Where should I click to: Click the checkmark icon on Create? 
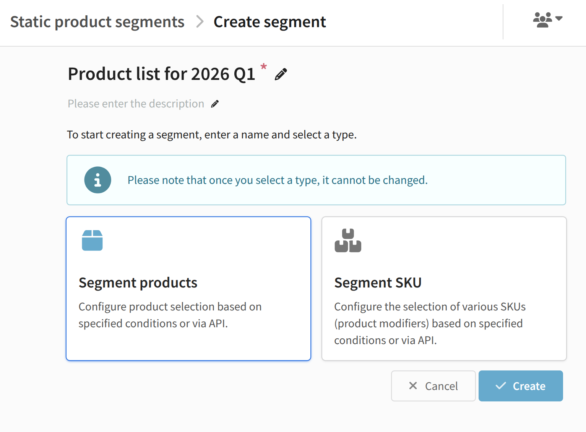(500, 386)
